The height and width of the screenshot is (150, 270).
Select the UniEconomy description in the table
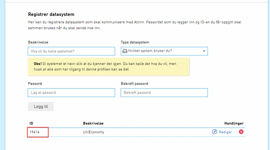click(93, 132)
